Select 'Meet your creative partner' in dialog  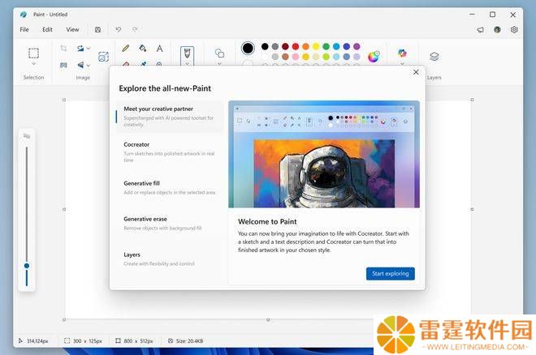(170, 116)
